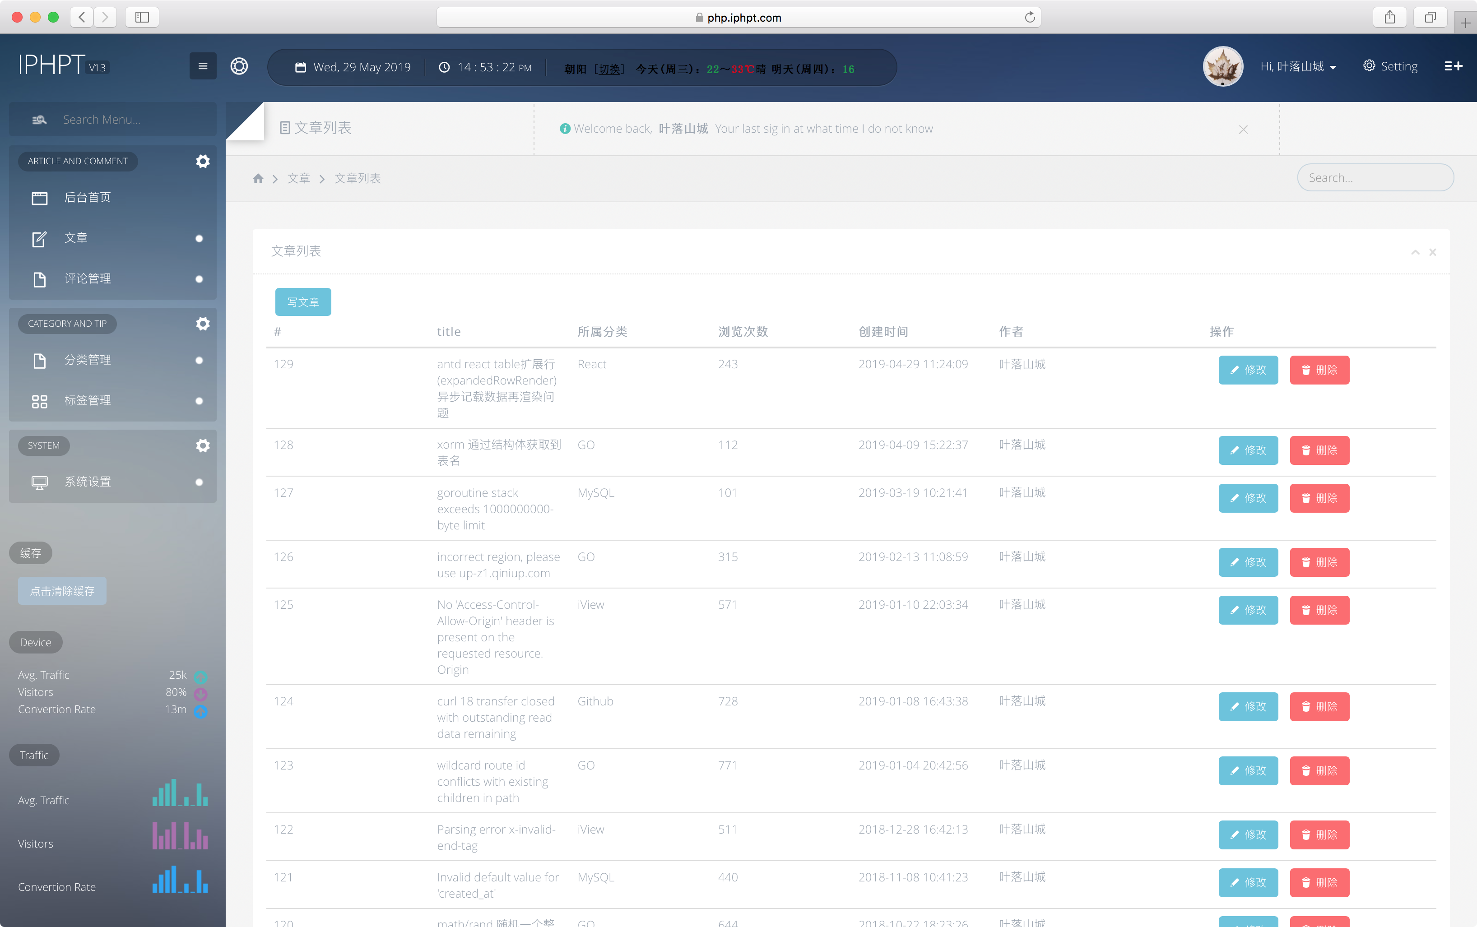Toggle the circle next to 评论管理
The height and width of the screenshot is (927, 1477).
click(199, 279)
